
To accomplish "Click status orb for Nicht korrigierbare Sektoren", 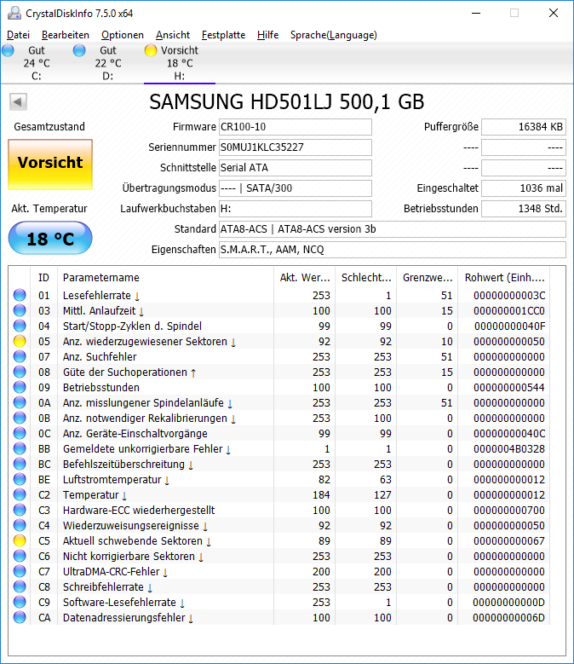I will (20, 556).
